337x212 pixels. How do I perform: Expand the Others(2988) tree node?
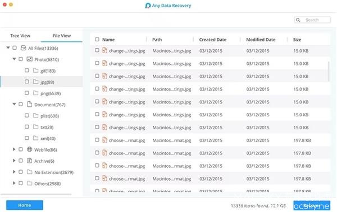(x=14, y=183)
